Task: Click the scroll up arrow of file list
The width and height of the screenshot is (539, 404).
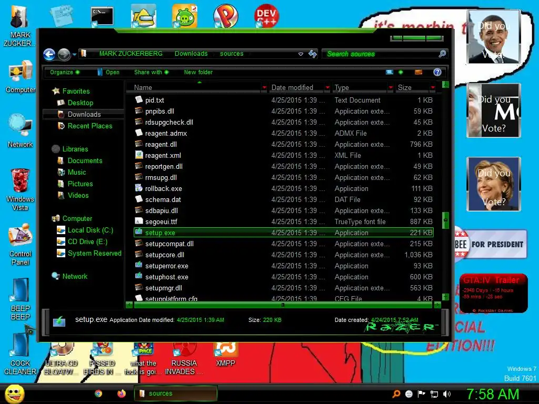Action: (x=445, y=85)
